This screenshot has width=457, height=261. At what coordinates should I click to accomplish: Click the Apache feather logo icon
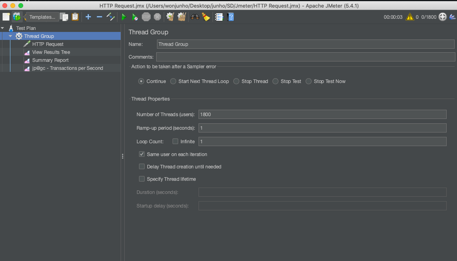453,17
